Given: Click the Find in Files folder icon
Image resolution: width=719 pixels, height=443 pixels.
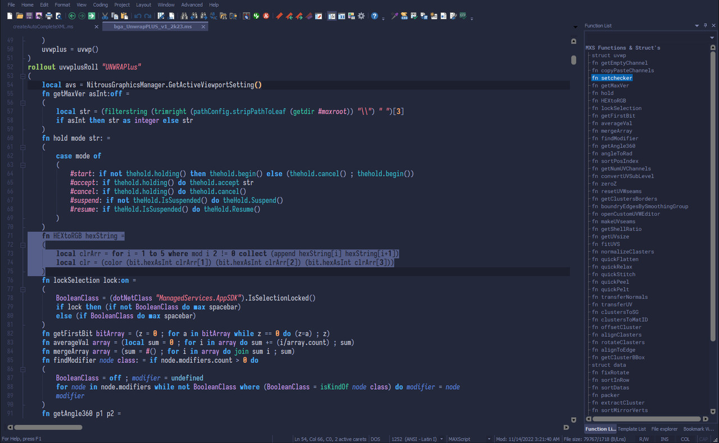Looking at the screenshot, I should 223,16.
